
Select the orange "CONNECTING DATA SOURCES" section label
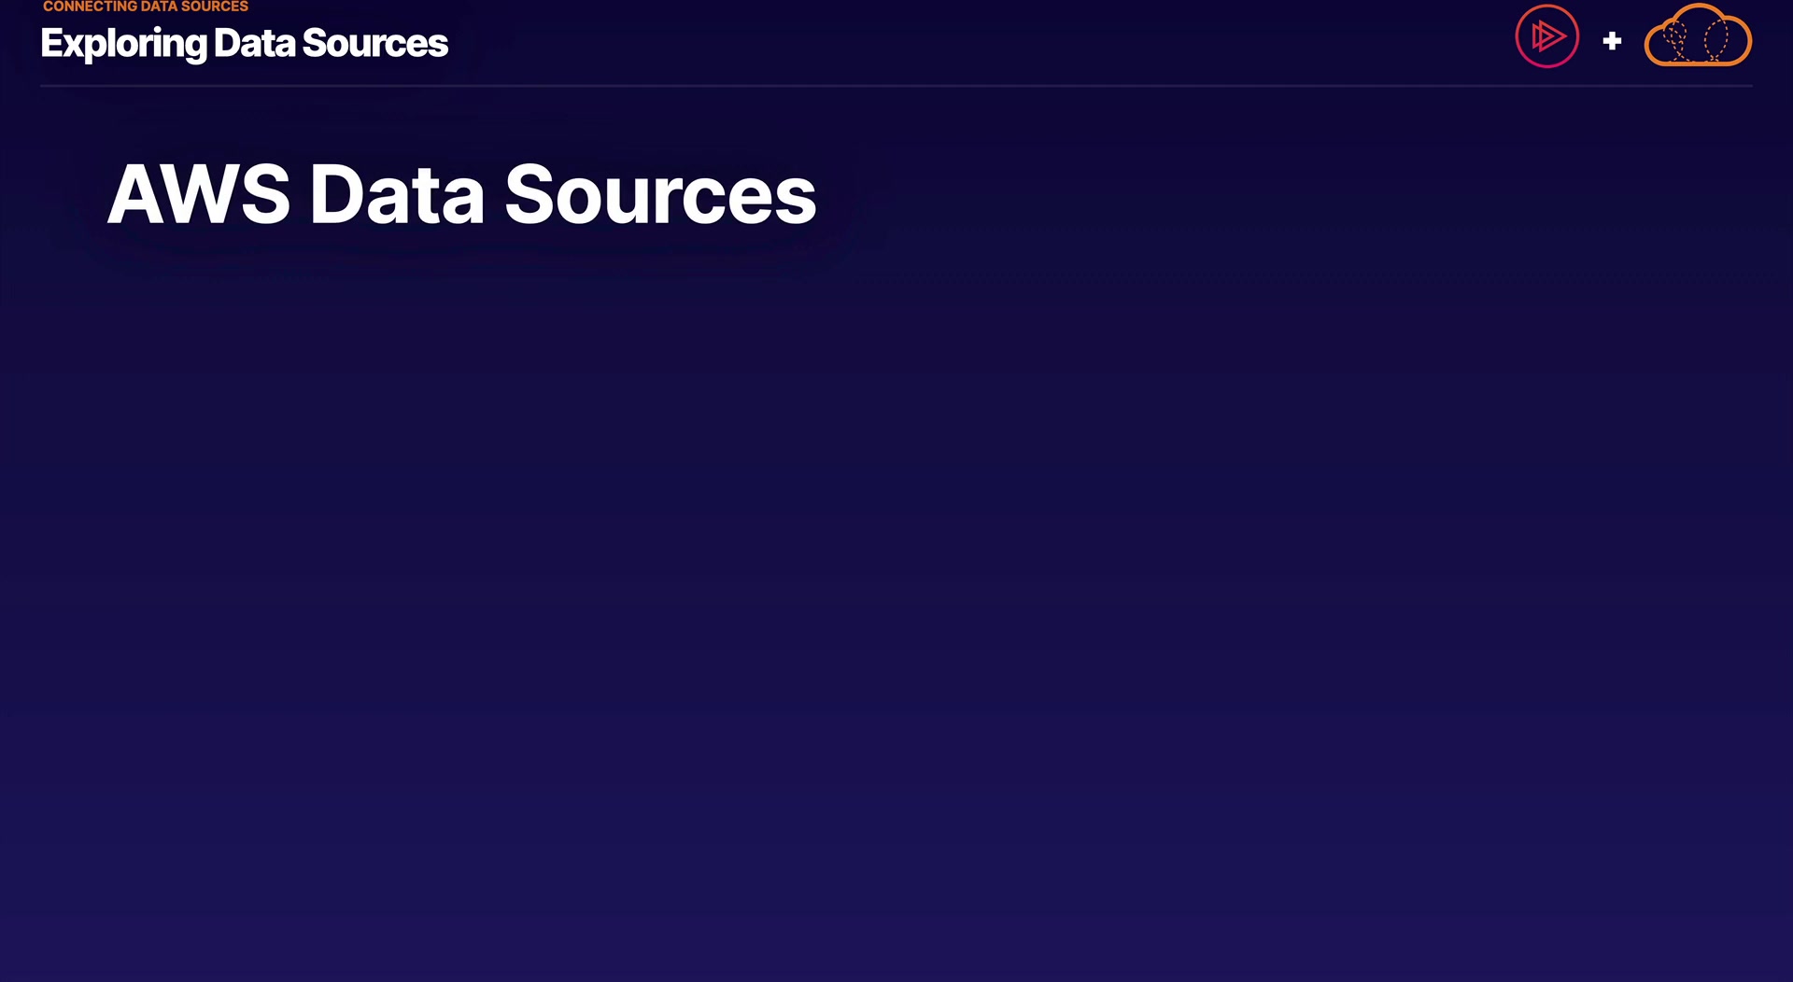click(146, 7)
